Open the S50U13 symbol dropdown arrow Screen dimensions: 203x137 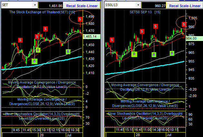pos(138,5)
